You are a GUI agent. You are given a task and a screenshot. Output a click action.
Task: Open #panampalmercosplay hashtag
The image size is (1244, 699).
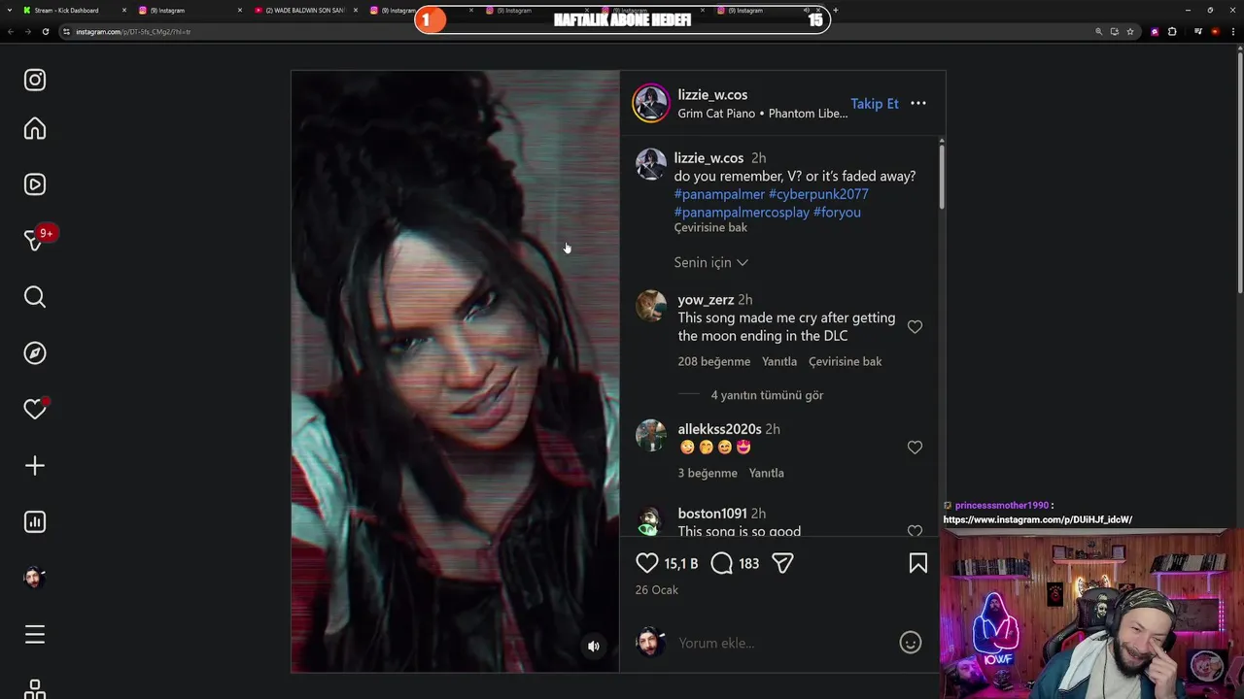[742, 212]
